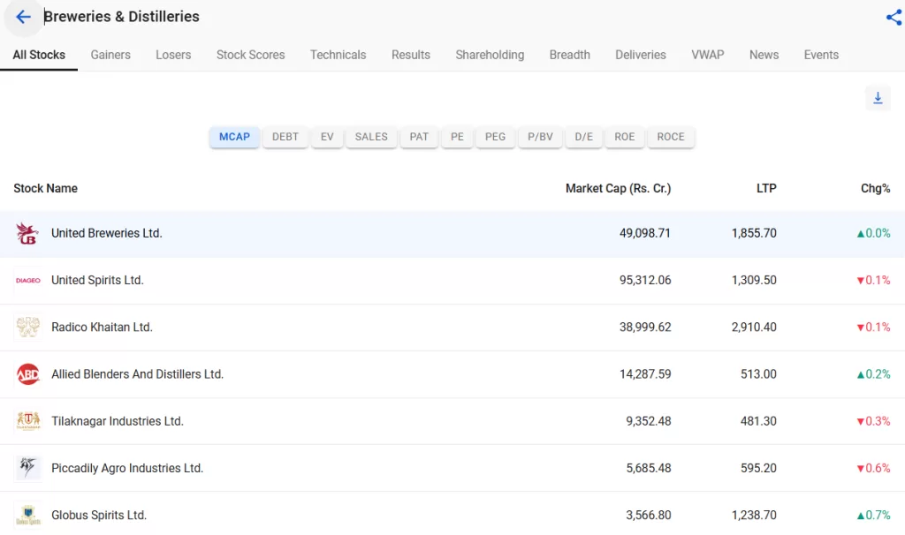The height and width of the screenshot is (535, 905).
Task: Click the Globus Spirits logo
Action: click(27, 515)
